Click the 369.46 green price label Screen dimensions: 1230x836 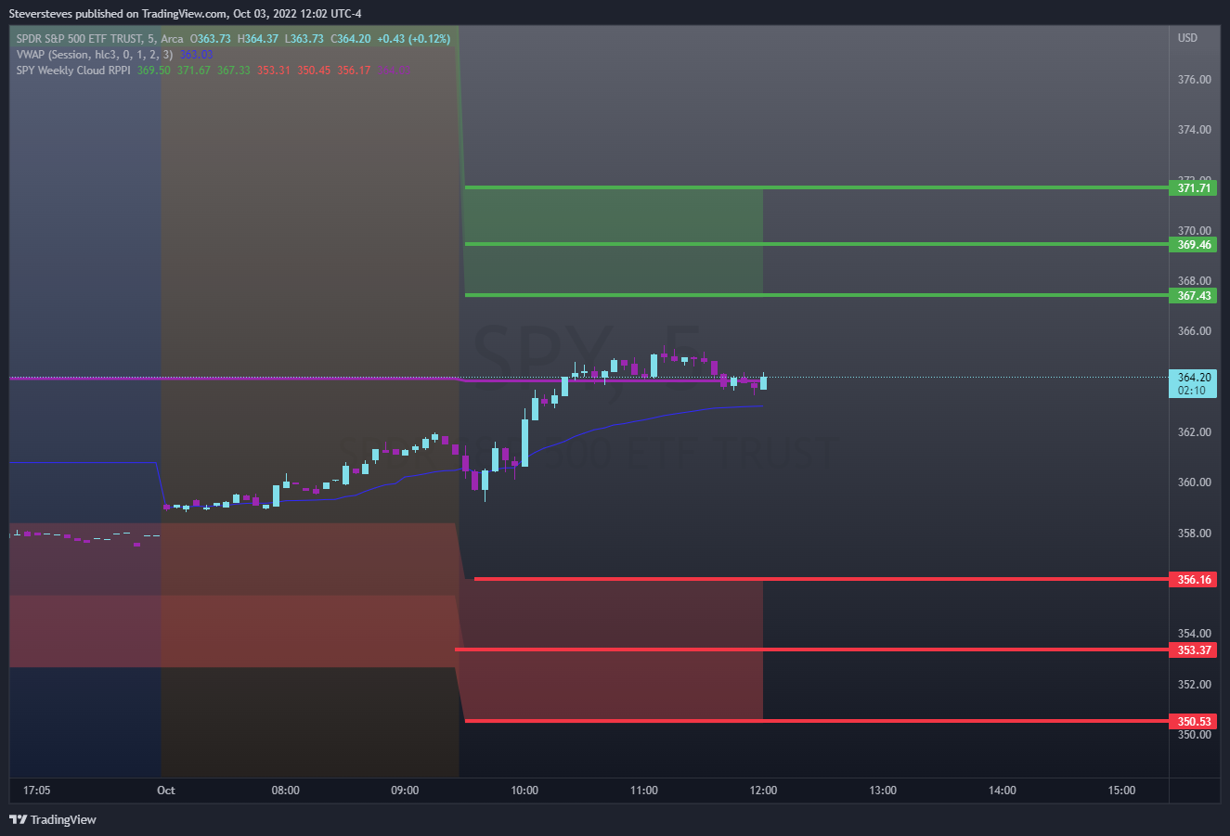point(1194,245)
